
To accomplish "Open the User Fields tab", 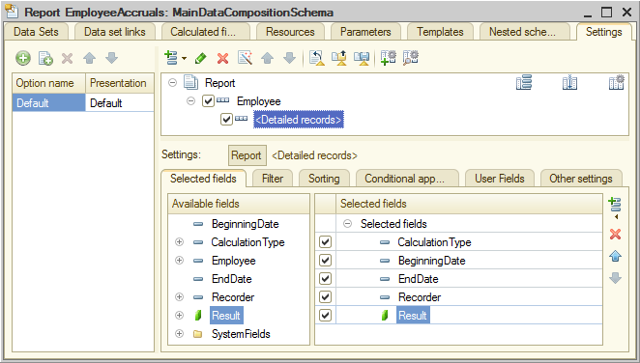I will 500,179.
